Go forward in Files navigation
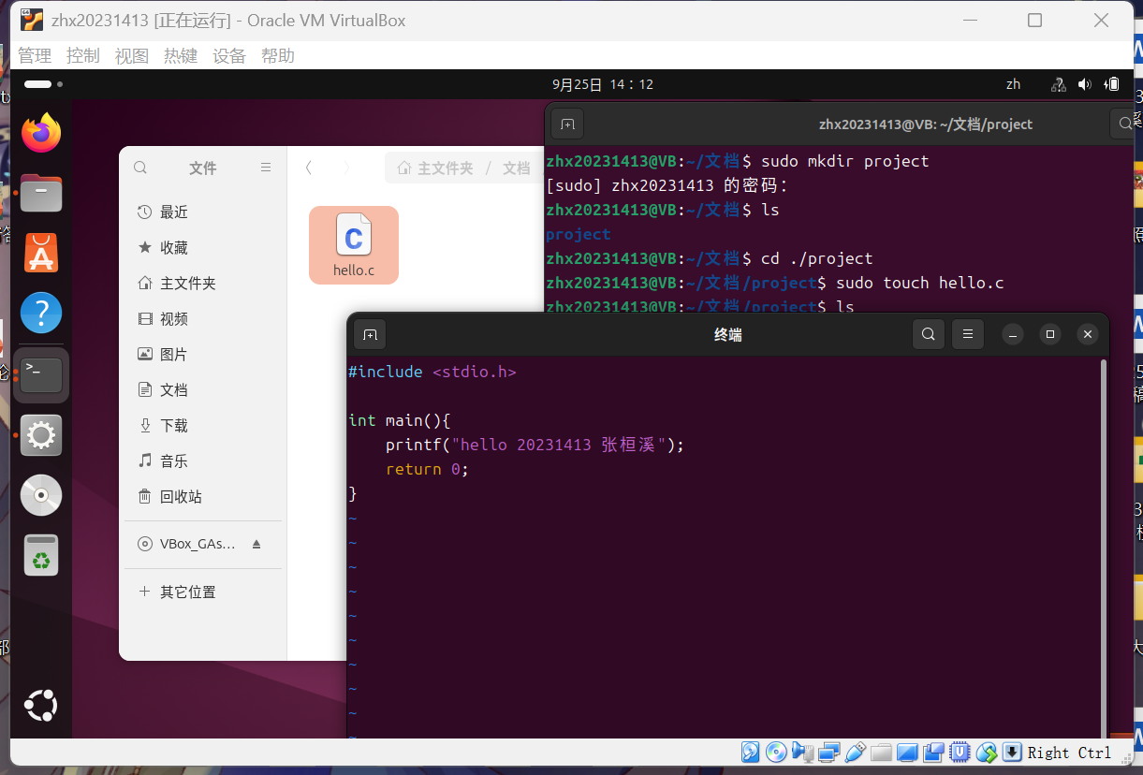 (x=346, y=168)
